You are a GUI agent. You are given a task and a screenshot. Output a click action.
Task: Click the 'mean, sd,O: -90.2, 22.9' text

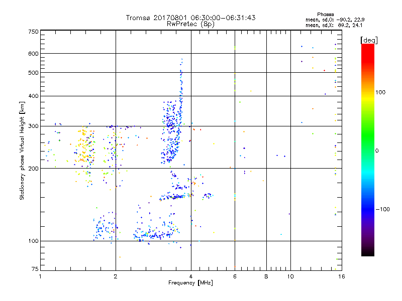[335, 20]
